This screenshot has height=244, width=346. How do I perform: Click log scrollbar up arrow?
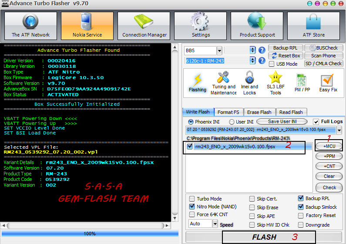click(x=175, y=47)
